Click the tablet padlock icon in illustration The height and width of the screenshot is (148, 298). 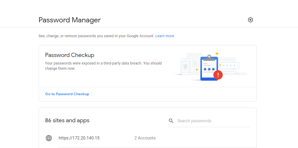pos(195,63)
